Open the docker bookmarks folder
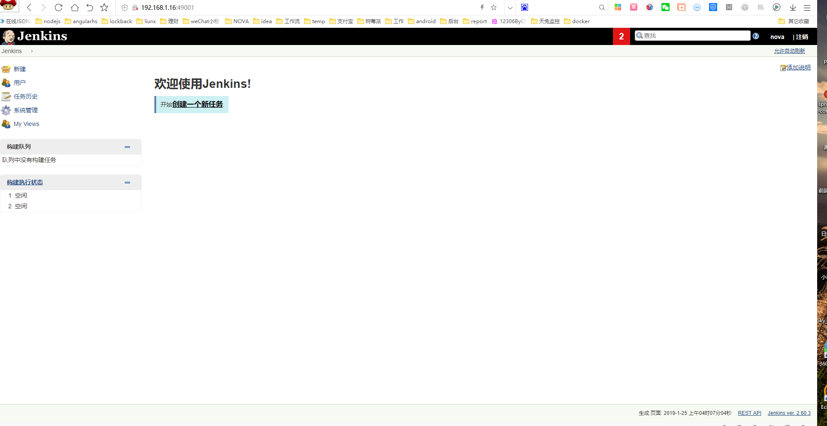Screen dimensions: 827x426 pyautogui.click(x=577, y=21)
